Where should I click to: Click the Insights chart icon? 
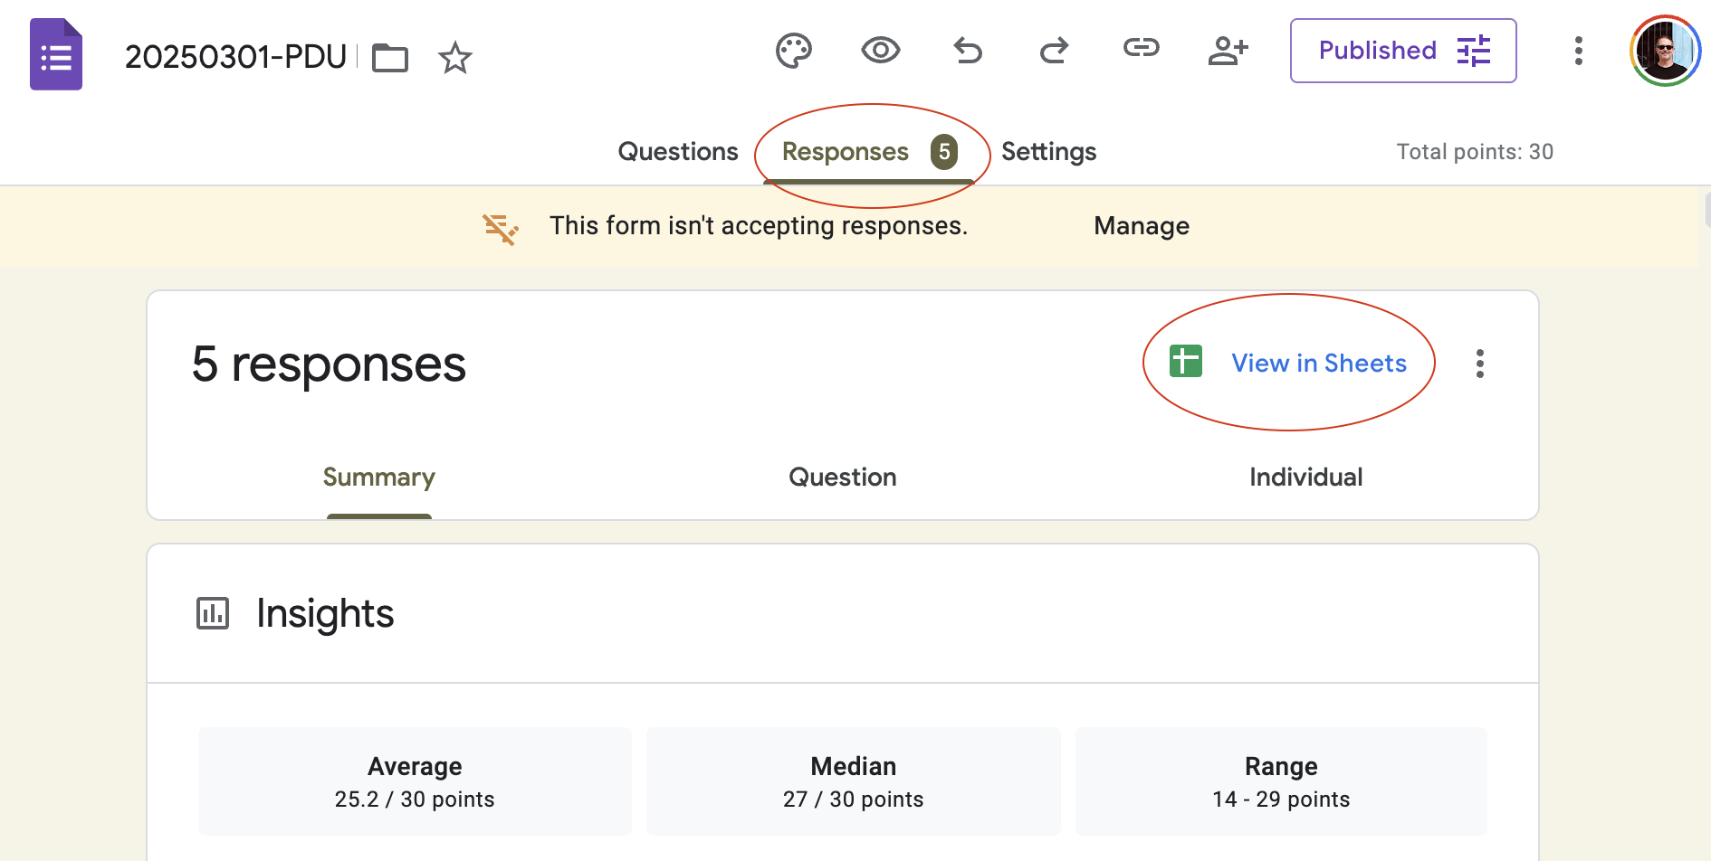pos(213,613)
